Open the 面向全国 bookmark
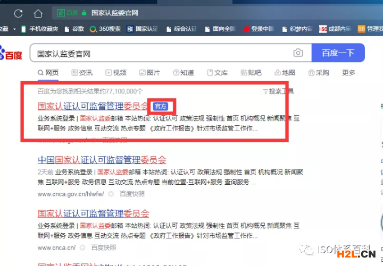 point(220,29)
